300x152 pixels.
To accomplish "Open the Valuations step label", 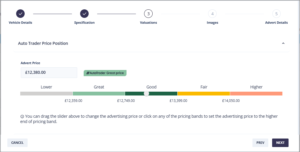I will click(x=148, y=23).
